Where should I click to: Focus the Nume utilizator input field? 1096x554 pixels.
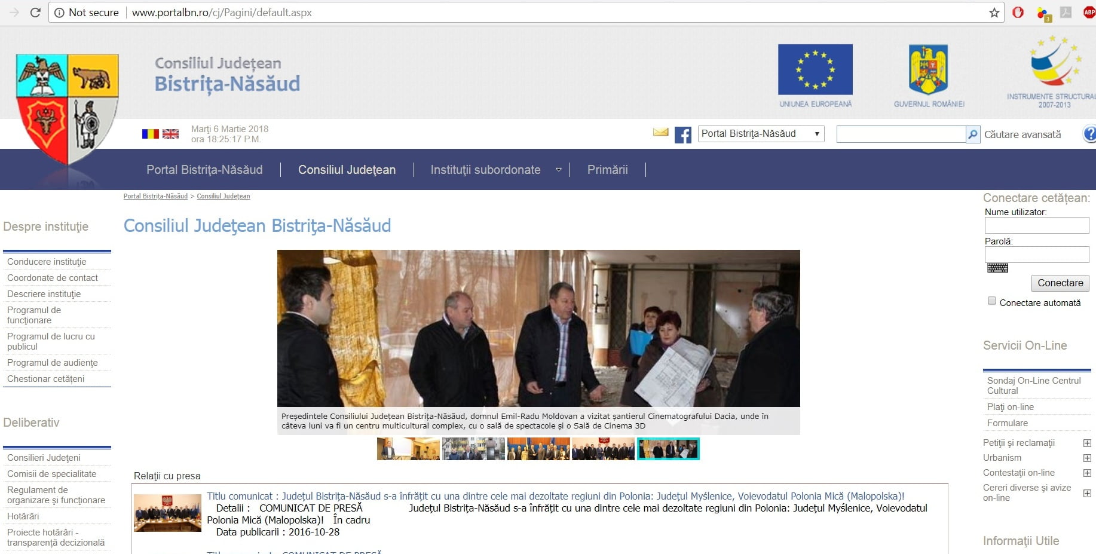tap(1037, 225)
